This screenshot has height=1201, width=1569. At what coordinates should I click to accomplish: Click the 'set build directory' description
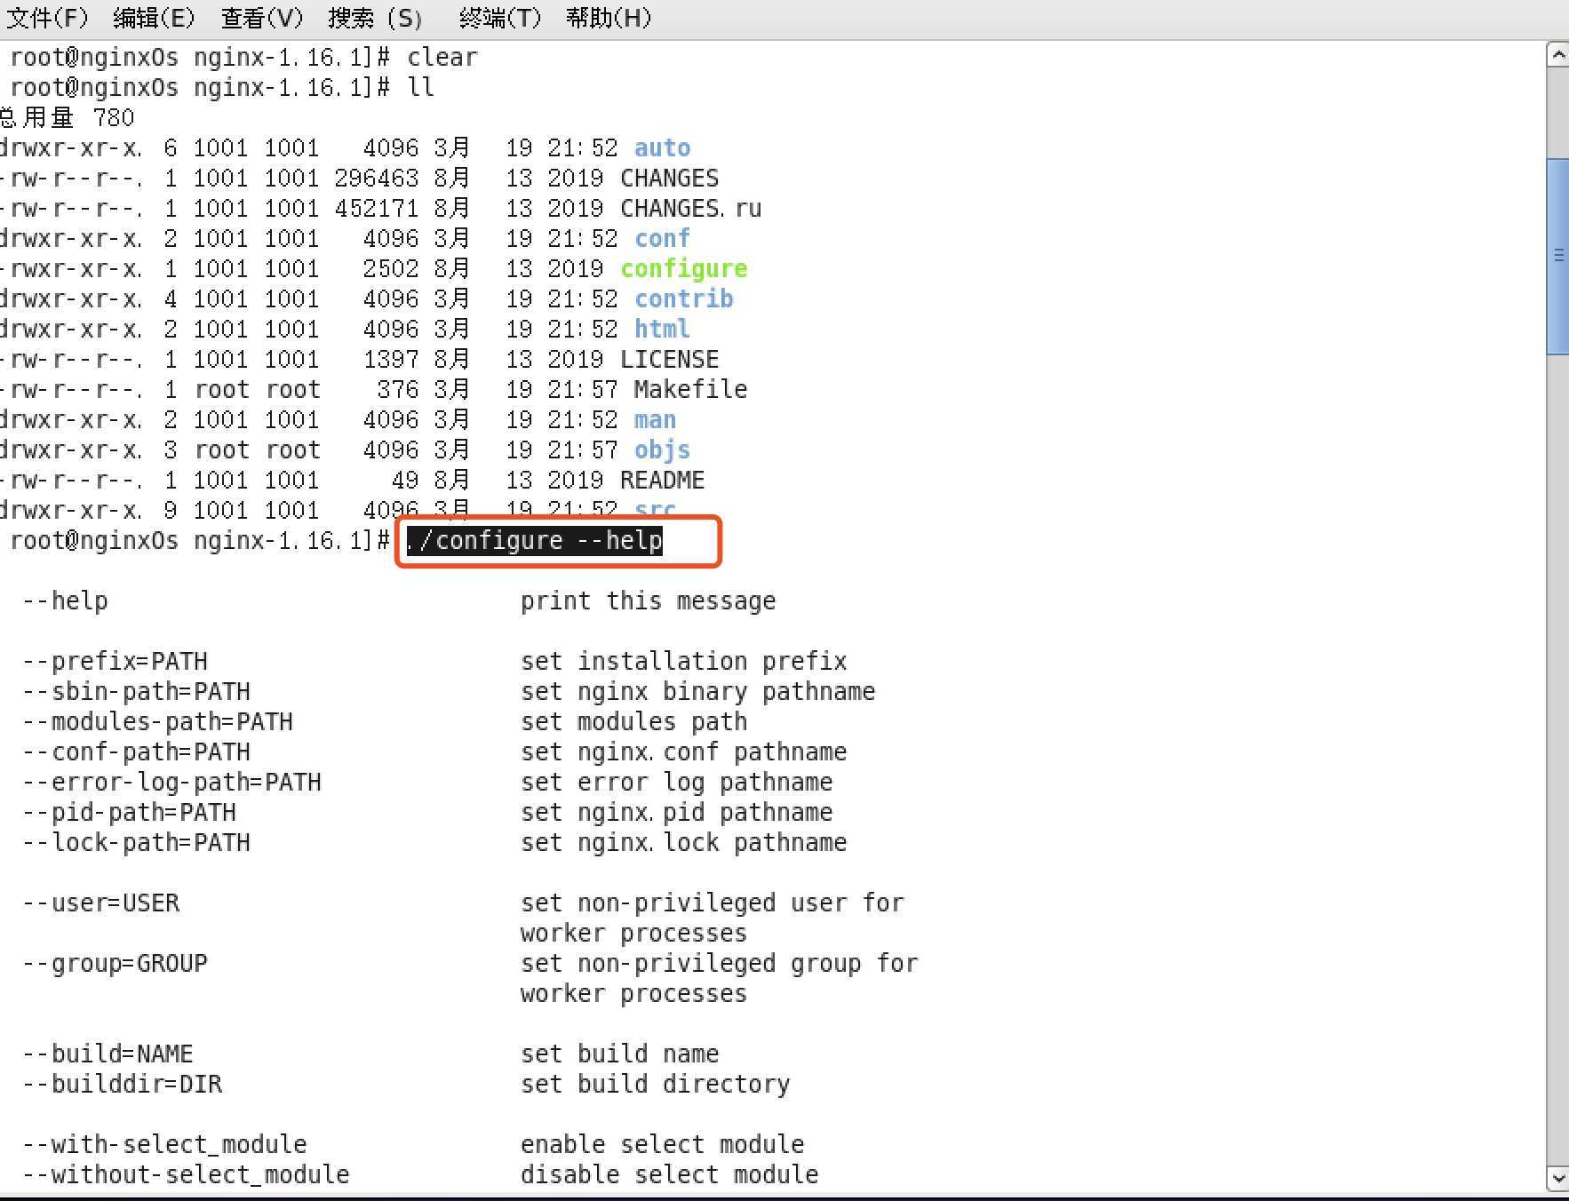[656, 1085]
